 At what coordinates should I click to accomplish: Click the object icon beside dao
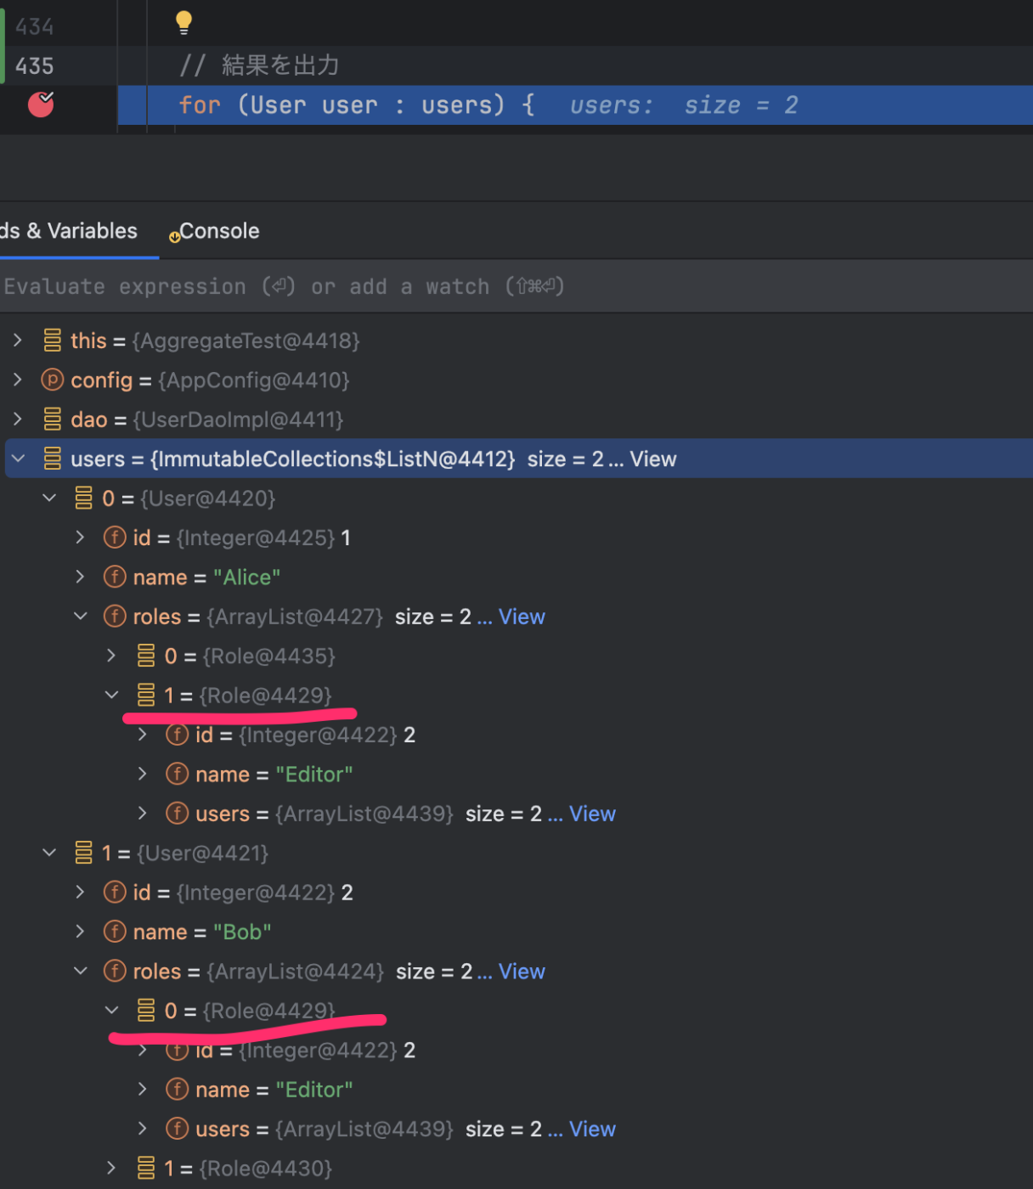click(52, 419)
